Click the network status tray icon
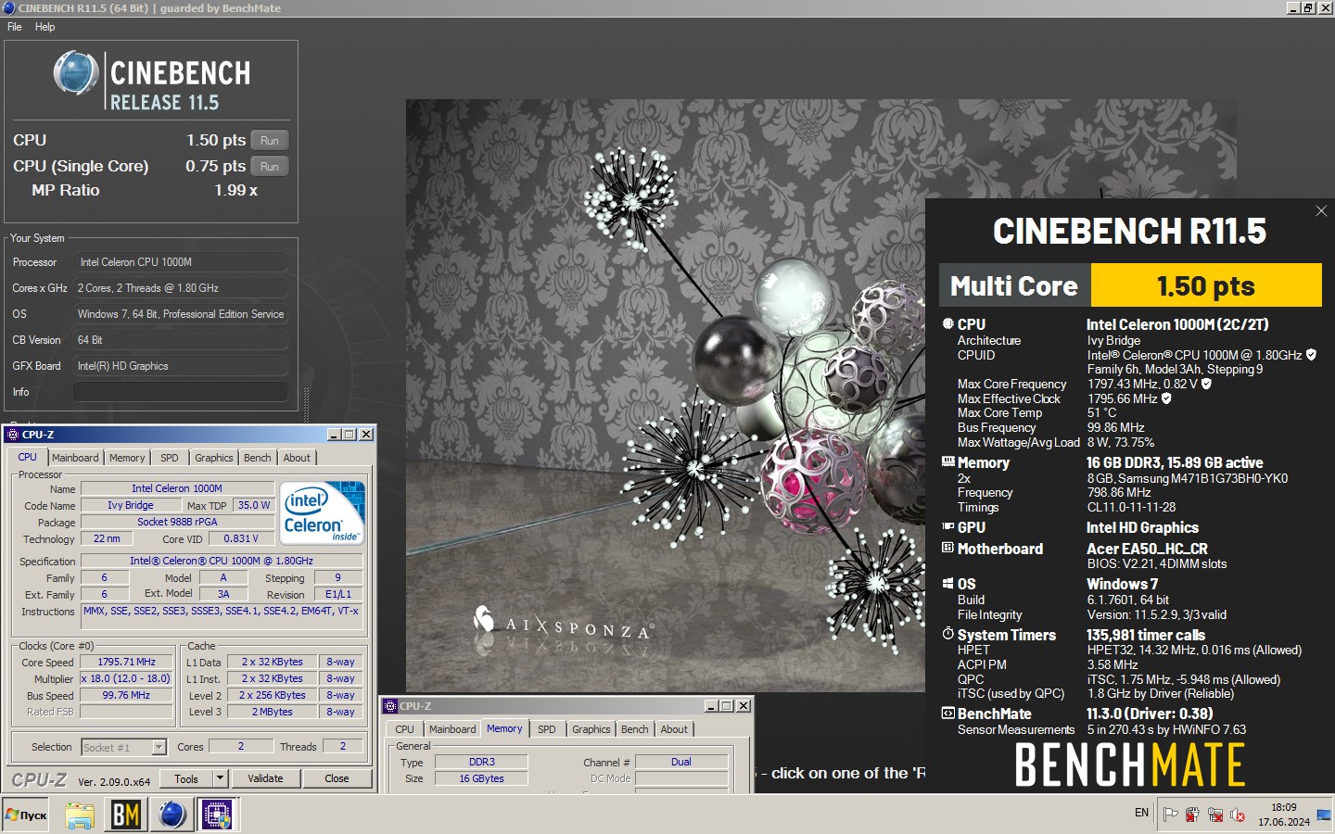The width and height of the screenshot is (1335, 834). click(x=1215, y=815)
